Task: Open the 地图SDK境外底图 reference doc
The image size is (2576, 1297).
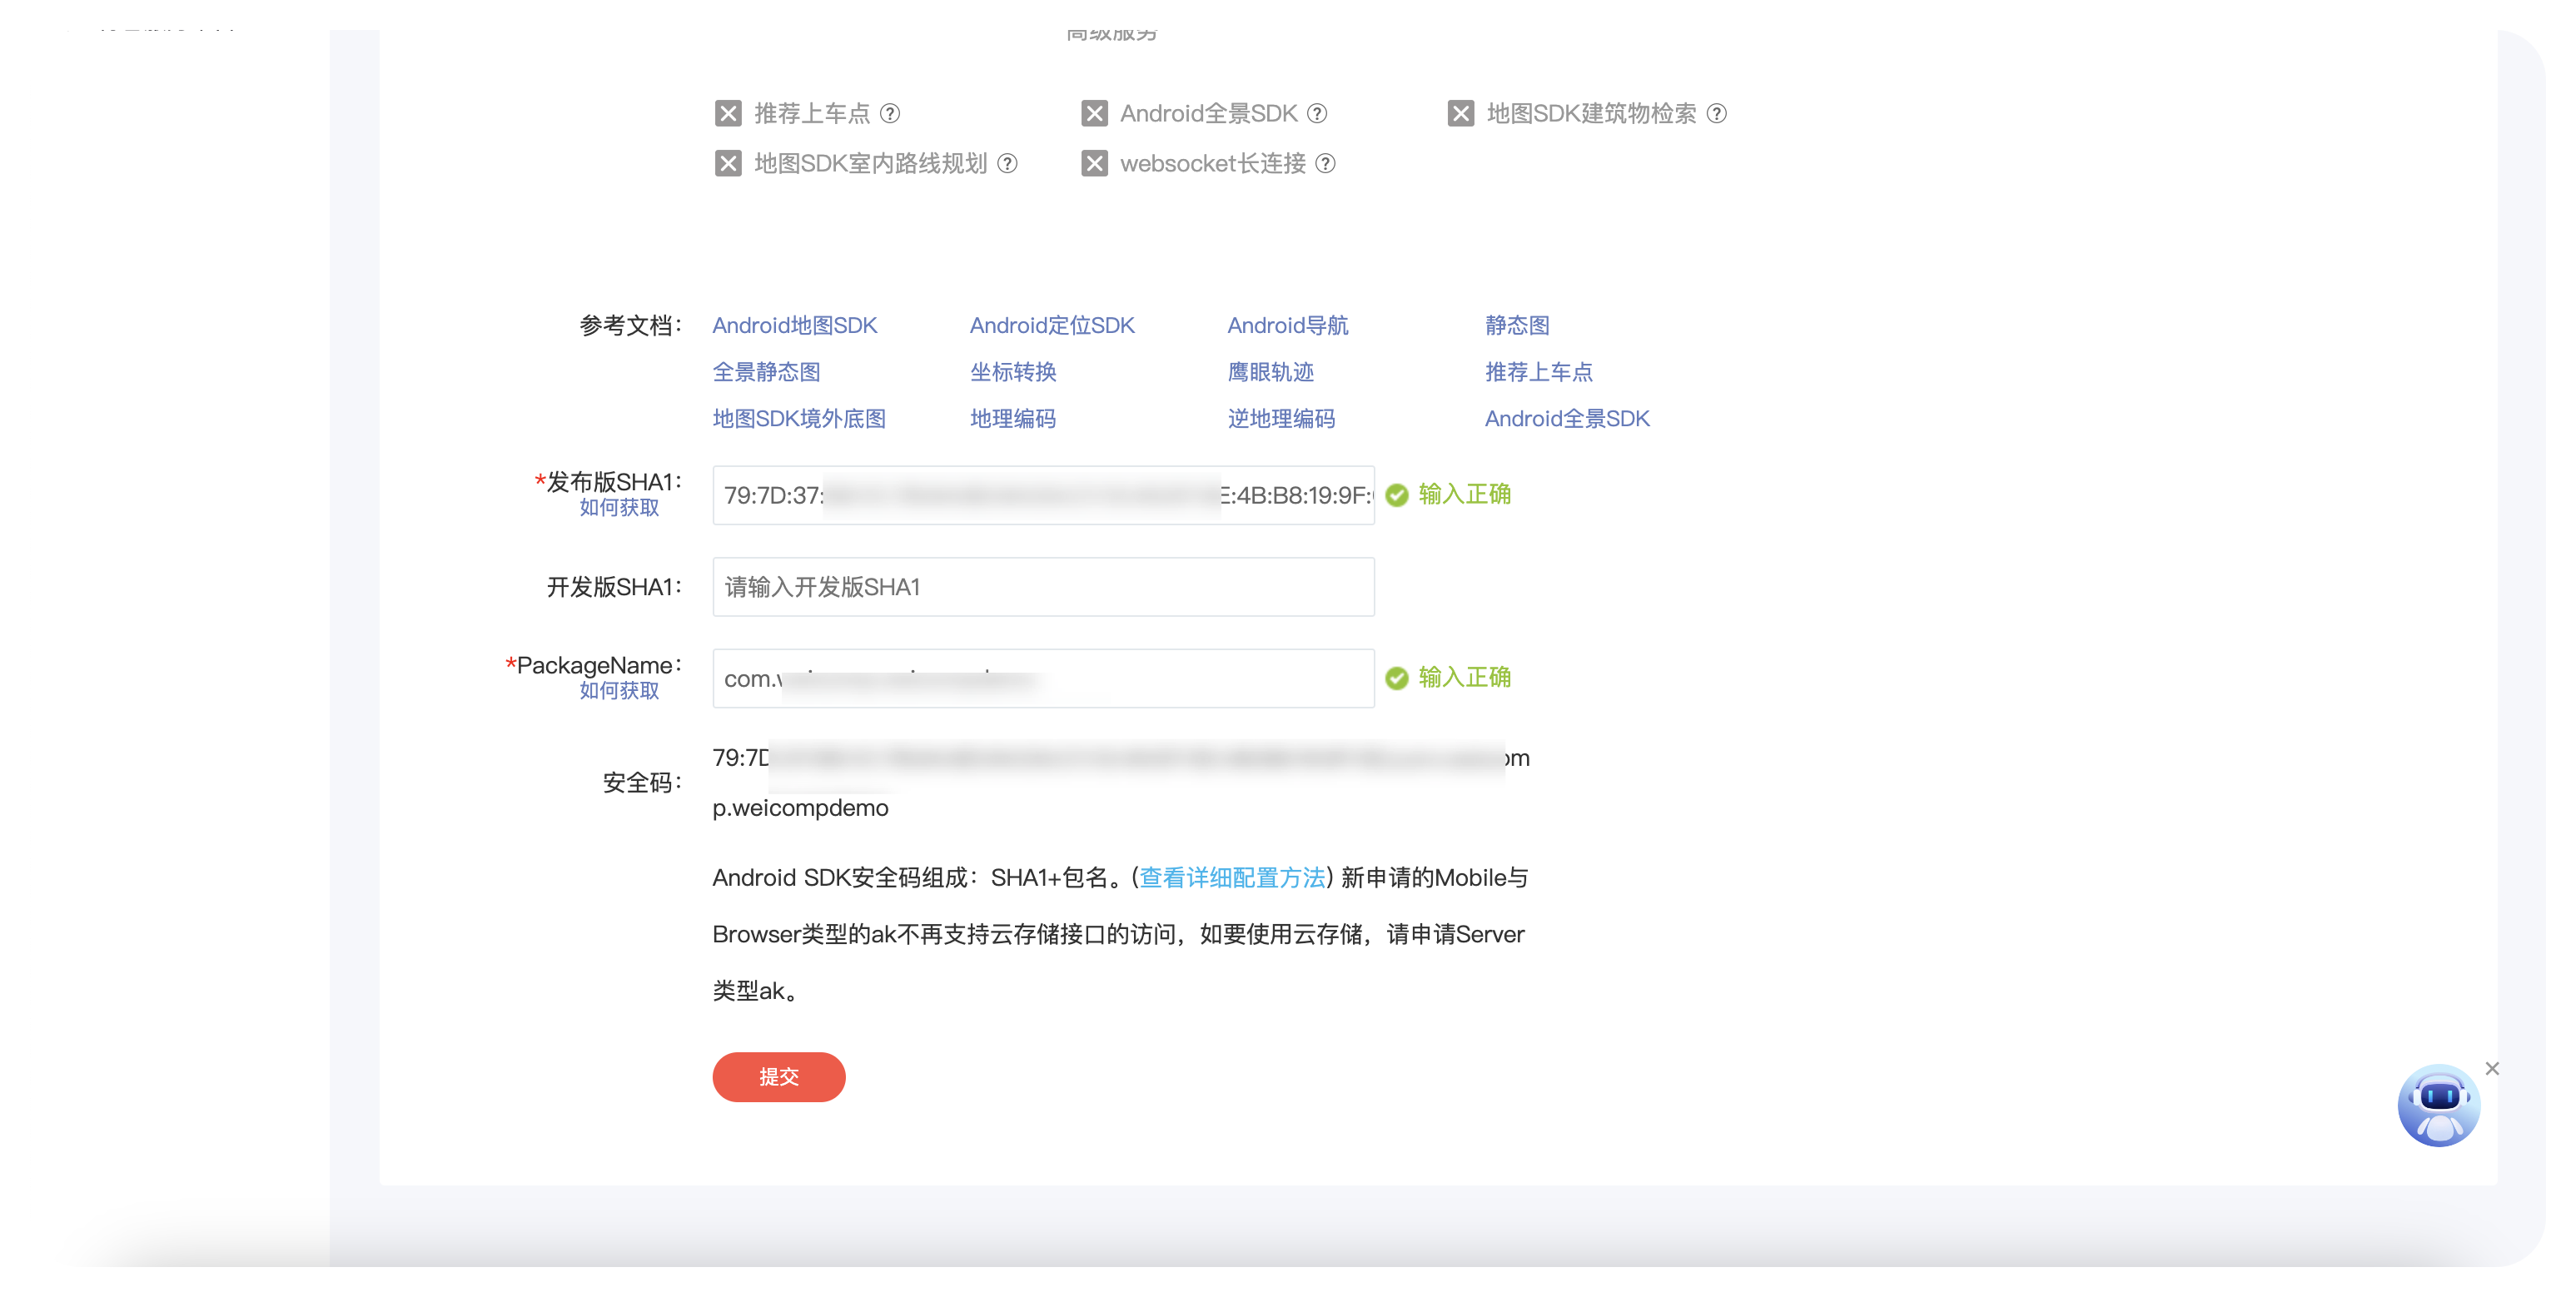Action: point(799,418)
